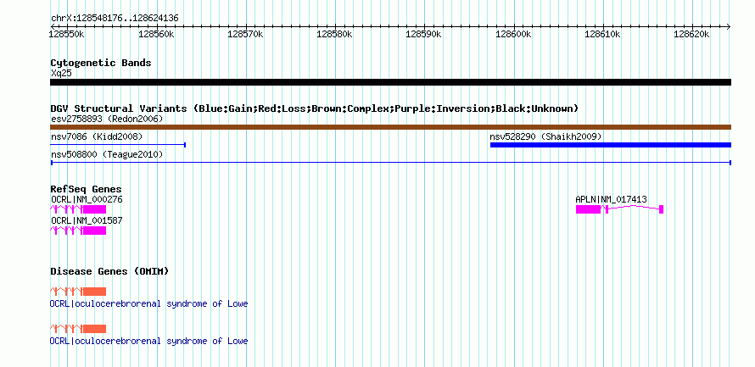
Task: Click the Xq25 band label
Action: click(61, 74)
